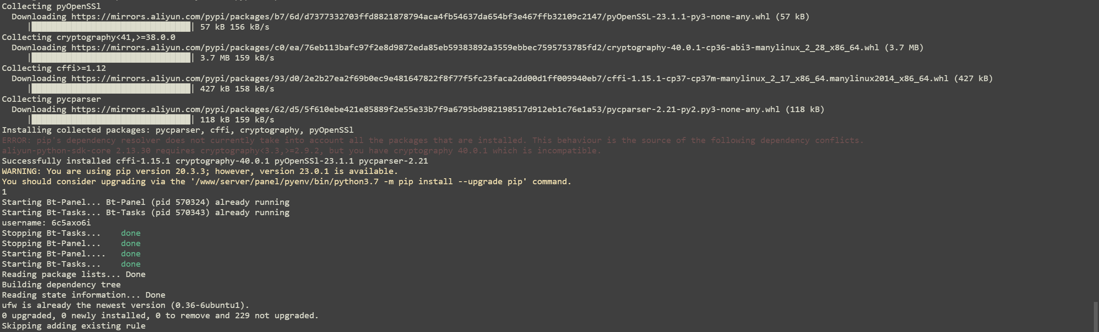
Task: Click green 'done' beside Starting Bt-Panel
Action: (x=131, y=254)
